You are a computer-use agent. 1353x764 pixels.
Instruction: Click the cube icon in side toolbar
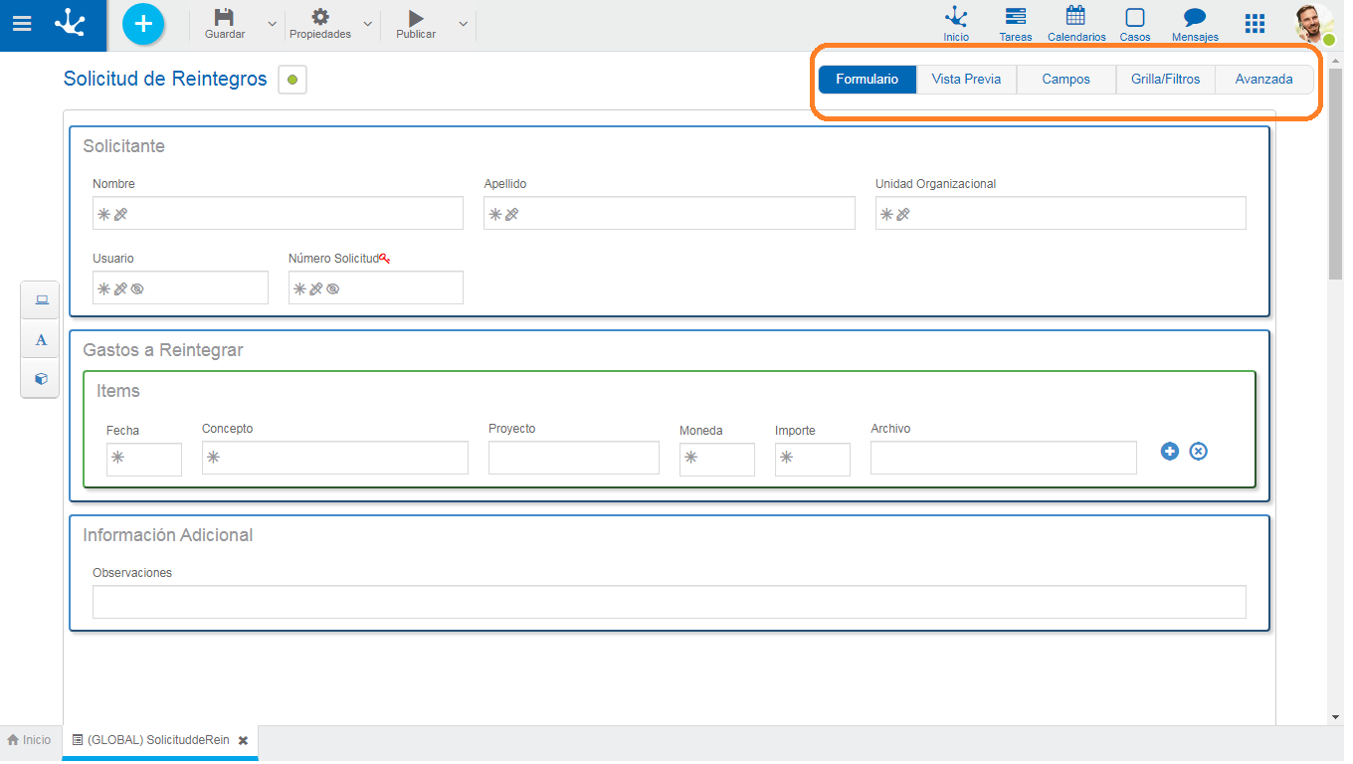[x=41, y=379]
